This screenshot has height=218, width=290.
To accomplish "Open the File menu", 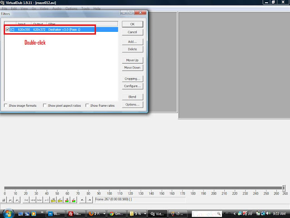I will tap(5, 8).
